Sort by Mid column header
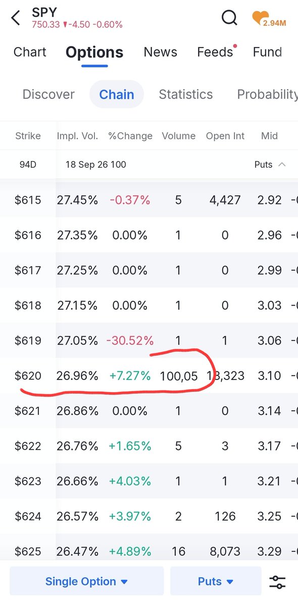The width and height of the screenshot is (298, 608). [269, 136]
